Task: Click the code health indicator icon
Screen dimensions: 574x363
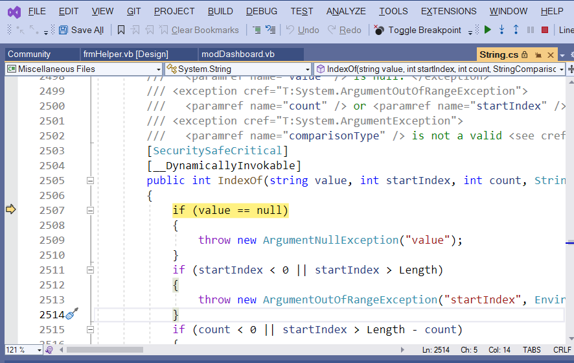Action: click(x=49, y=350)
